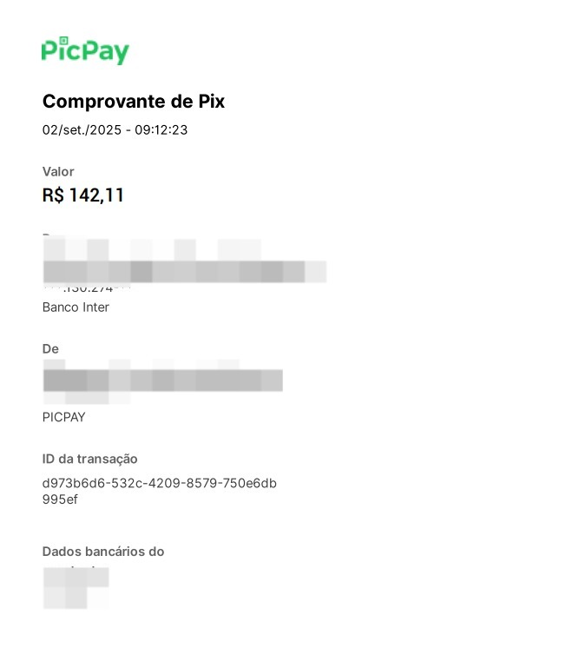The image size is (566, 648).
Task: Click the ID da transação label
Action: (x=89, y=459)
